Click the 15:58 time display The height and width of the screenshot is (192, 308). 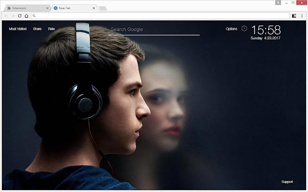(266, 30)
